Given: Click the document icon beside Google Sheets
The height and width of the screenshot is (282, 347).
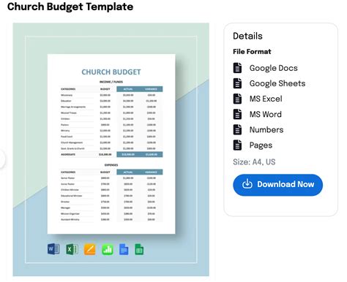Looking at the screenshot, I should point(237,83).
